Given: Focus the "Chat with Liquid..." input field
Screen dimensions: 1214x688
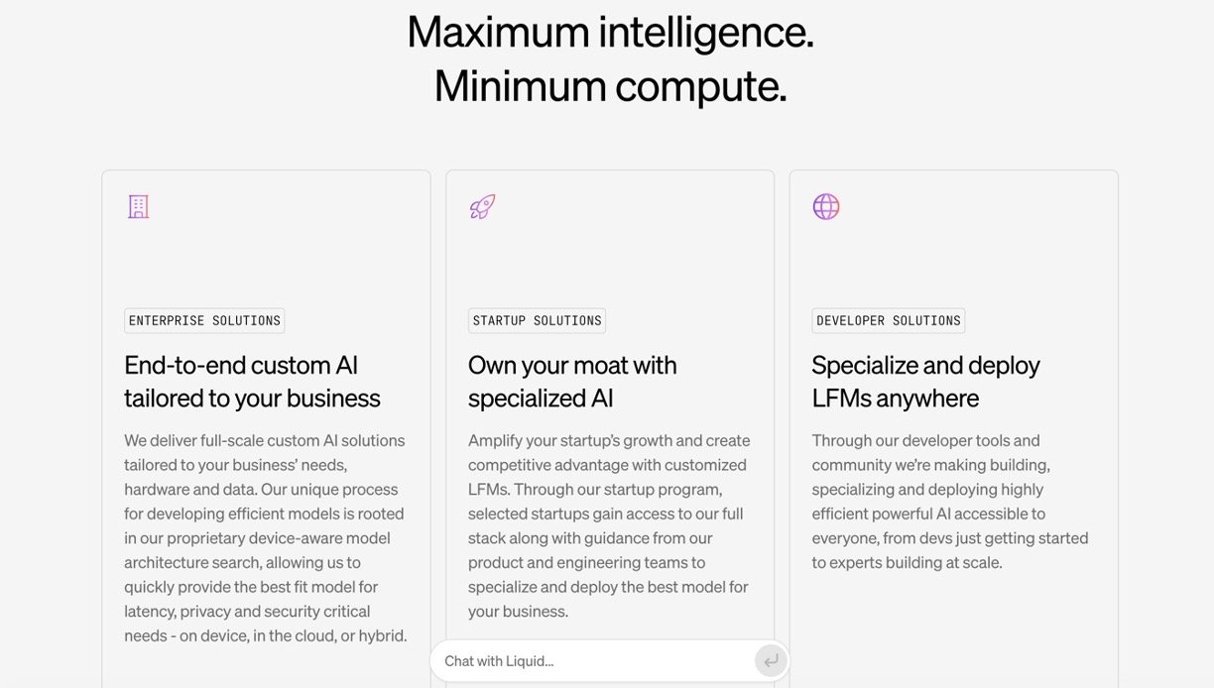Looking at the screenshot, I should tap(590, 661).
